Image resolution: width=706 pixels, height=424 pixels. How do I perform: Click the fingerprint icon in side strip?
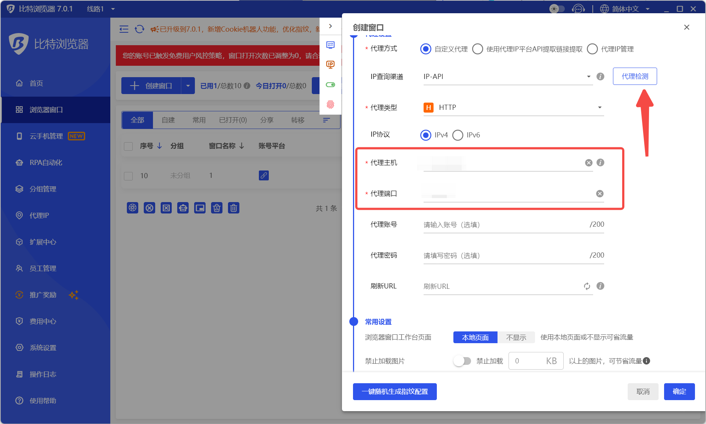tap(331, 105)
